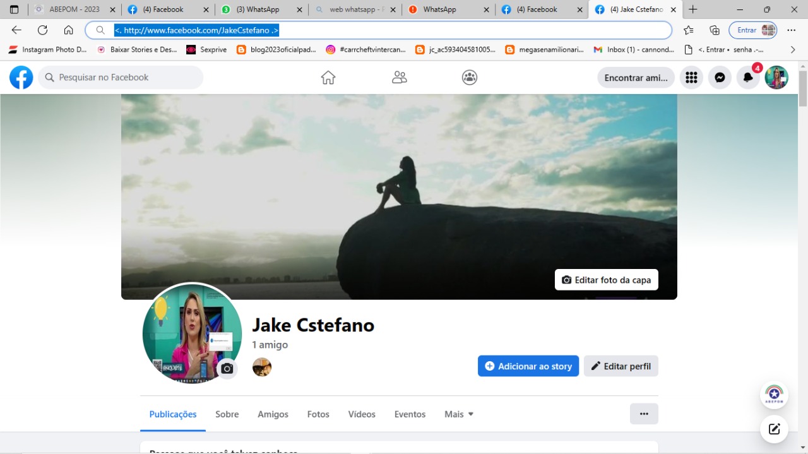
Task: Open the account avatar menu in Facebook header
Action: click(x=776, y=78)
